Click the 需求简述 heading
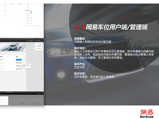Screen dimensions: 159x119 tap(80, 48)
